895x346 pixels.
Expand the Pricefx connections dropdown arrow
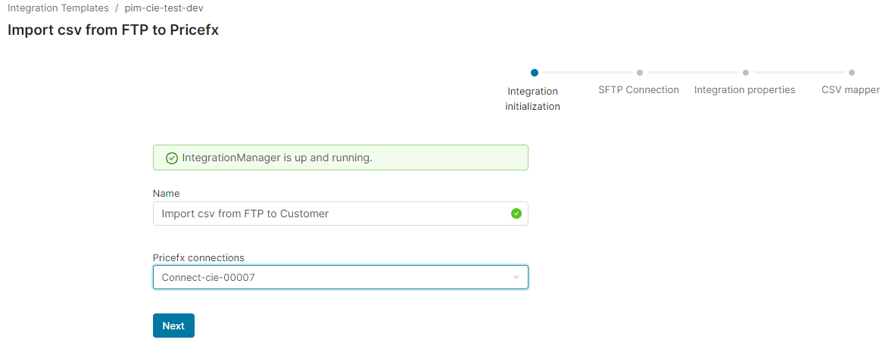(516, 277)
